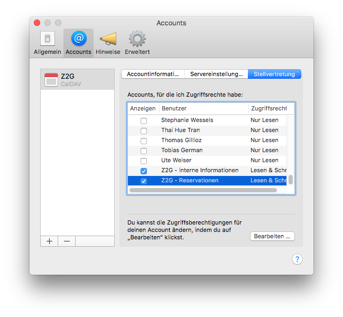Click the vertical scrollbar thumb in list
This screenshot has width=343, height=317.
coord(291,180)
